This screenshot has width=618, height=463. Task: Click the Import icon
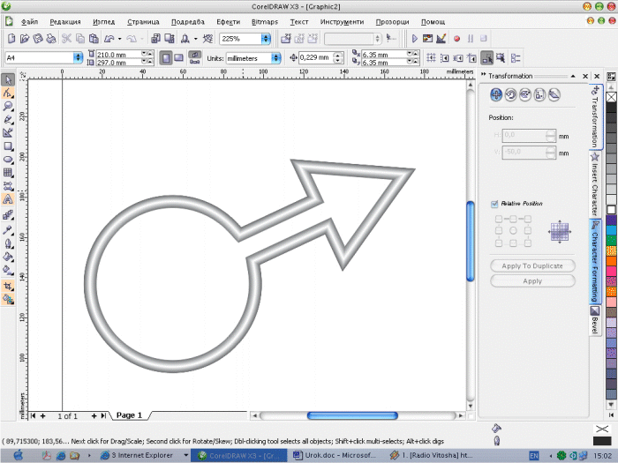[x=155, y=39]
